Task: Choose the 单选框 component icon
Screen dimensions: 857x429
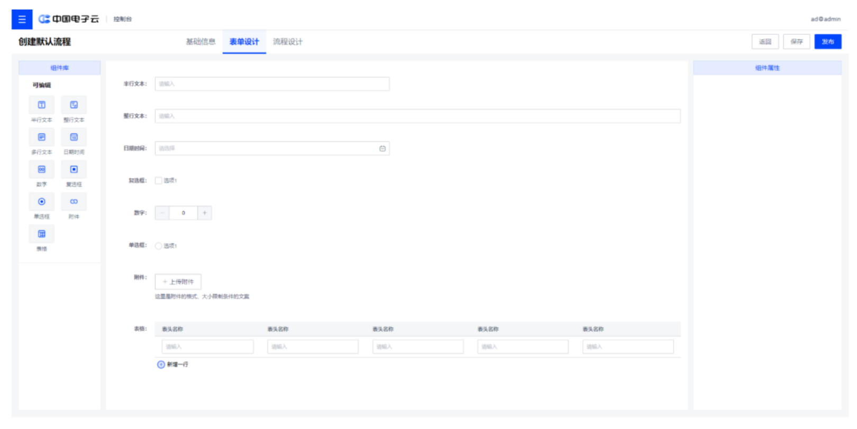Action: coord(41,202)
